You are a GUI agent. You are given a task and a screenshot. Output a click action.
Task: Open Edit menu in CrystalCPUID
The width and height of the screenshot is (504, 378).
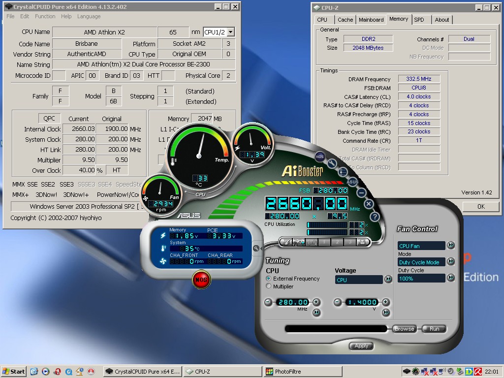(x=25, y=16)
